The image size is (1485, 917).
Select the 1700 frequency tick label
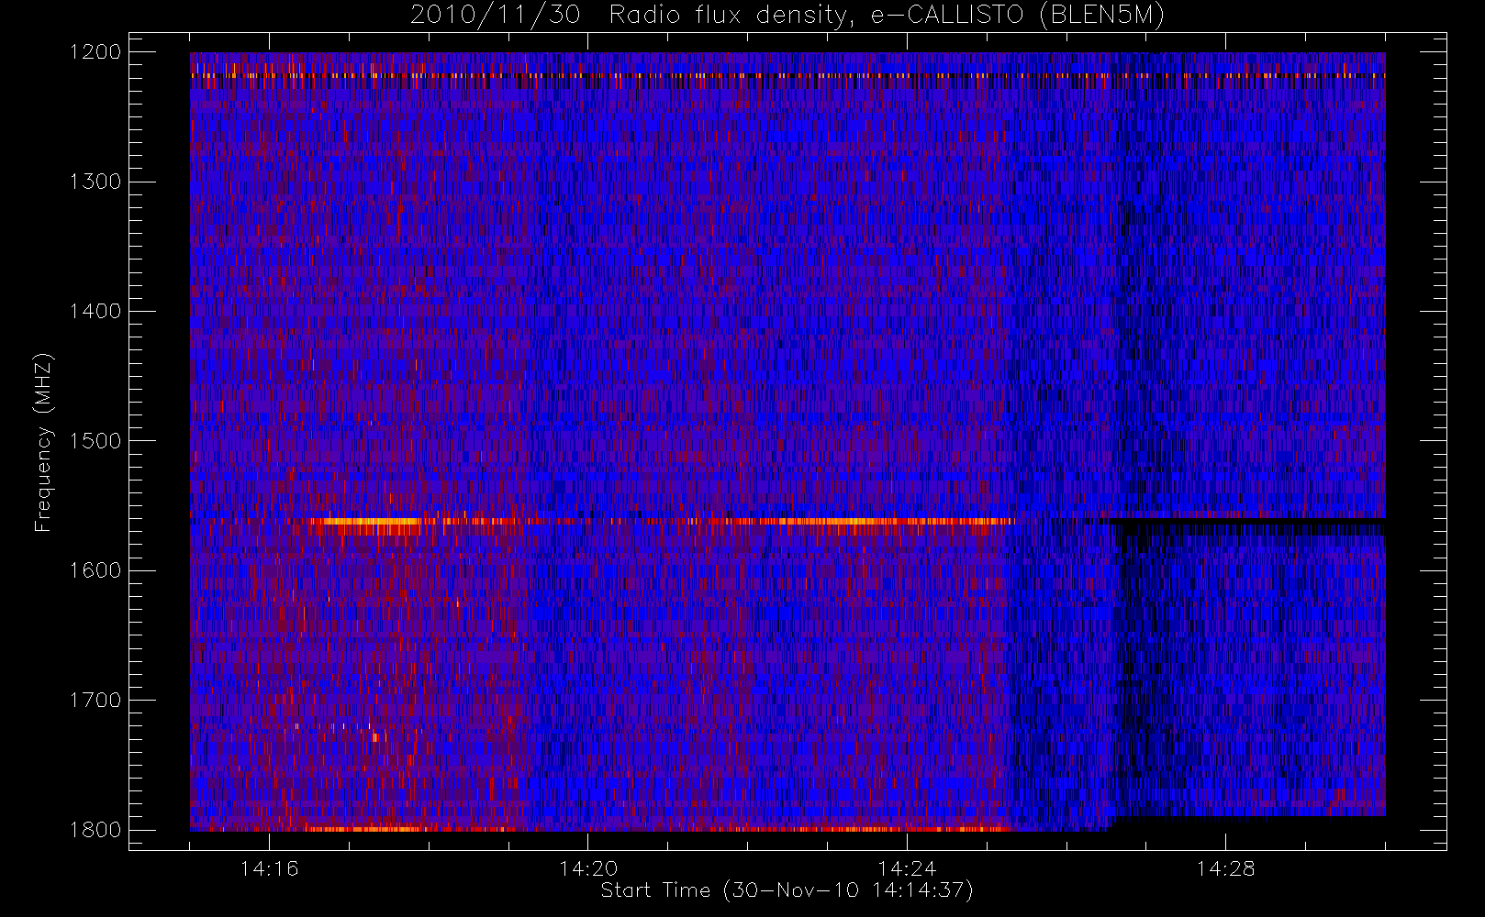coord(96,701)
